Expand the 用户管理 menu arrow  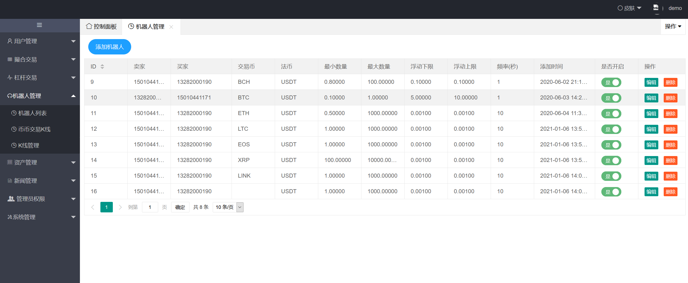(x=73, y=41)
